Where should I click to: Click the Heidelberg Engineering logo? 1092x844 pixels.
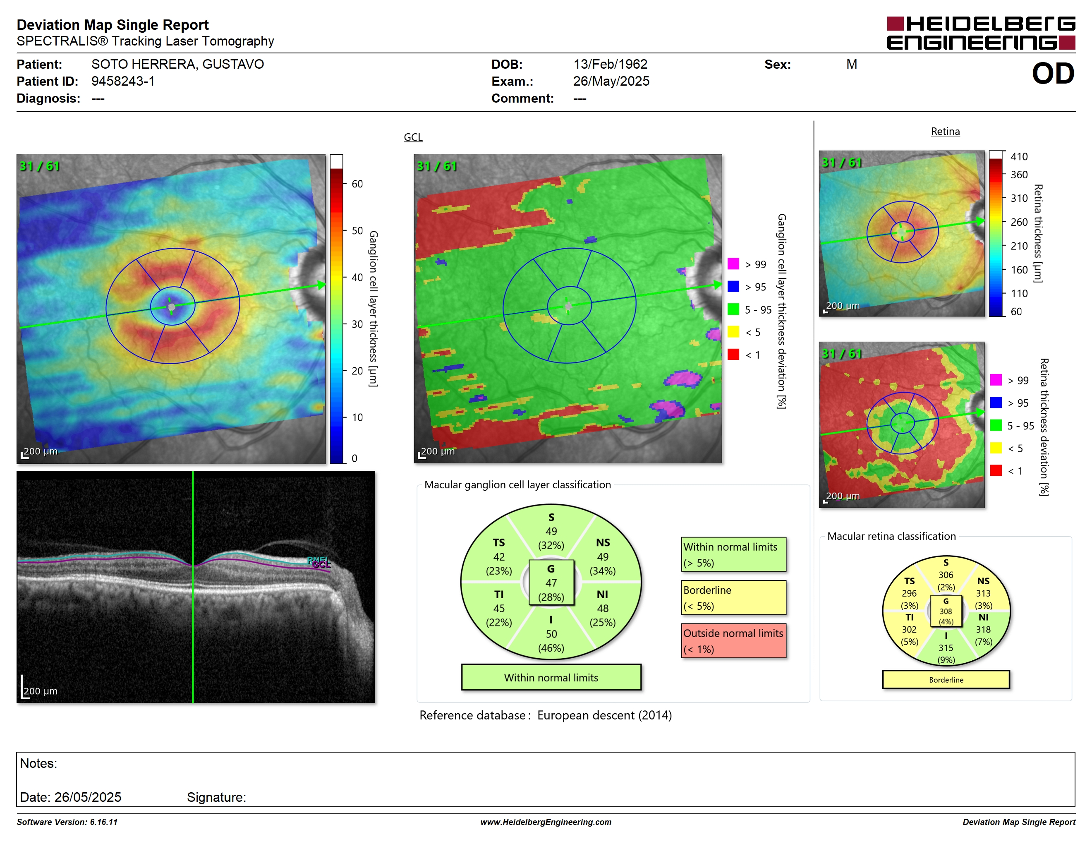click(x=980, y=33)
